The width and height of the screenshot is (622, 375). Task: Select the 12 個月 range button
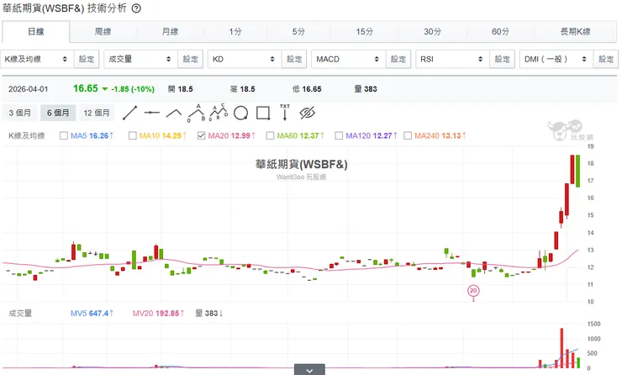coord(97,114)
